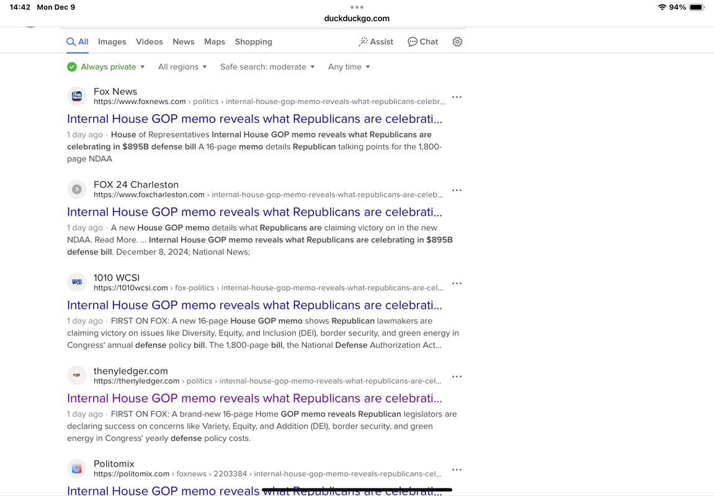This screenshot has width=714, height=496.
Task: Open the All regions dropdown
Action: 182,67
